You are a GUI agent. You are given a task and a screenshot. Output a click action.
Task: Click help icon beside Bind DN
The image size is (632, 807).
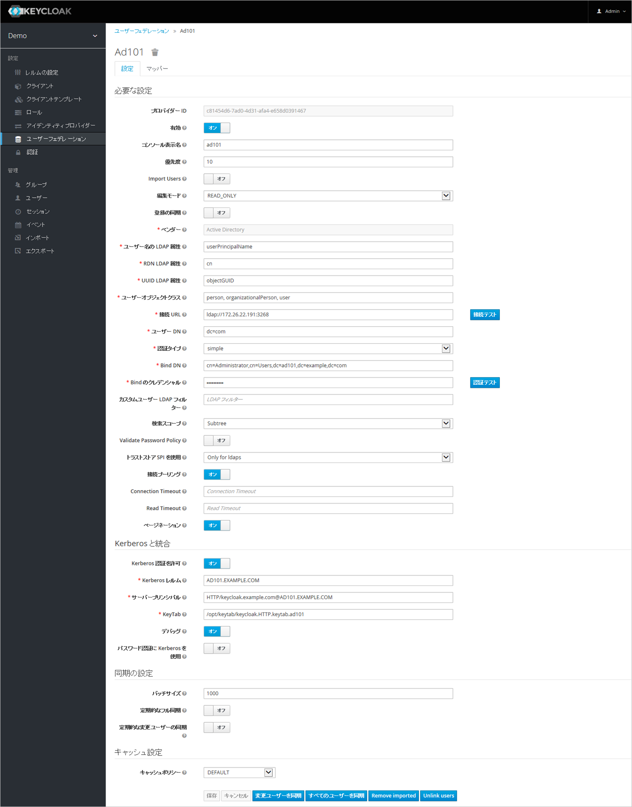coord(184,365)
